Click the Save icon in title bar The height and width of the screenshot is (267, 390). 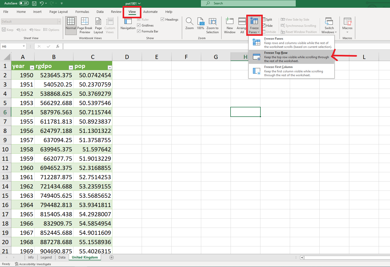click(x=34, y=3)
